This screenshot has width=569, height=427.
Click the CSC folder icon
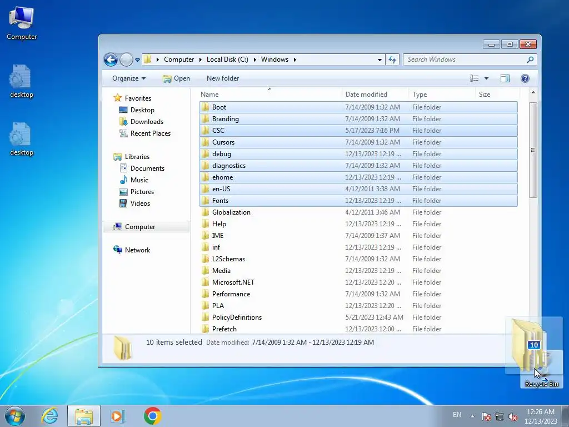[x=206, y=130]
